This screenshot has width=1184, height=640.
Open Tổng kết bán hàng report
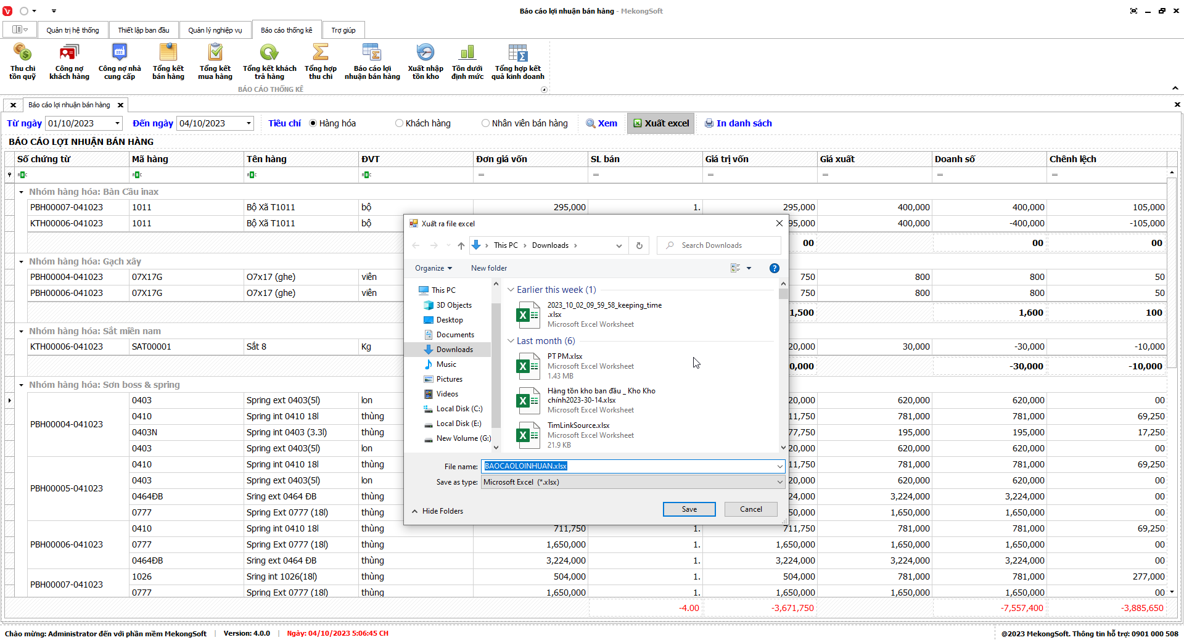pos(168,62)
